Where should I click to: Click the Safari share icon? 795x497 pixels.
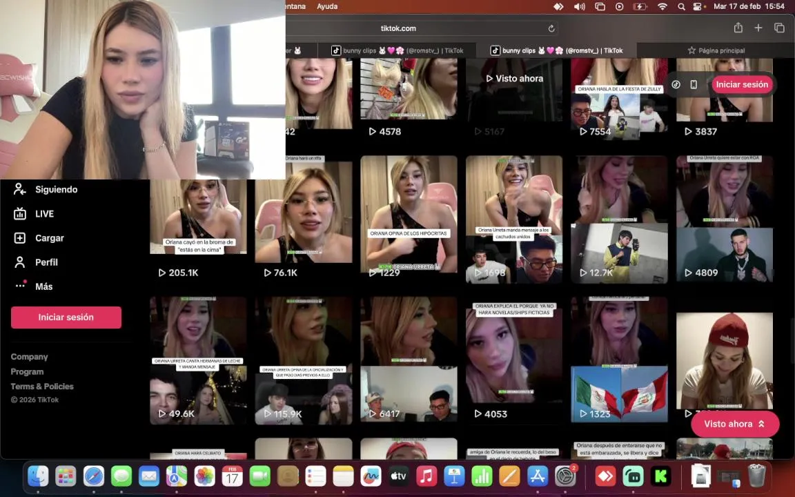pos(738,28)
